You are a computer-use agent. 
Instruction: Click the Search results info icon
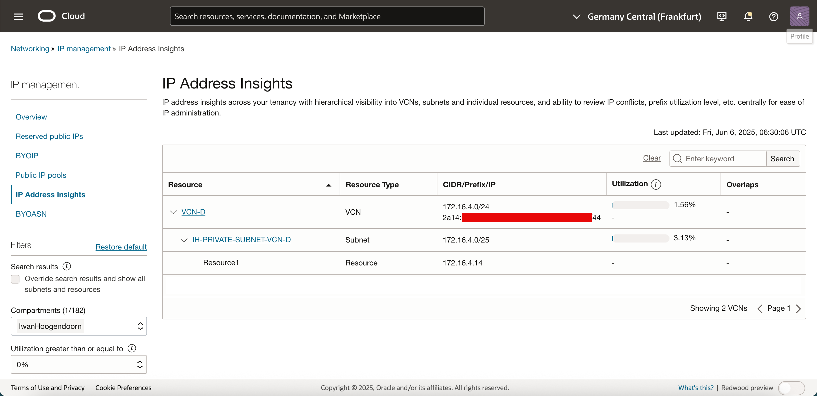coord(67,266)
